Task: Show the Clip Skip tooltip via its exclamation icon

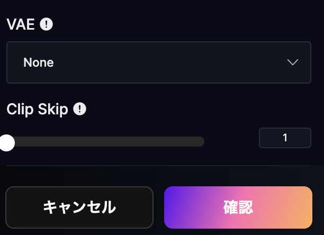Action: point(79,109)
